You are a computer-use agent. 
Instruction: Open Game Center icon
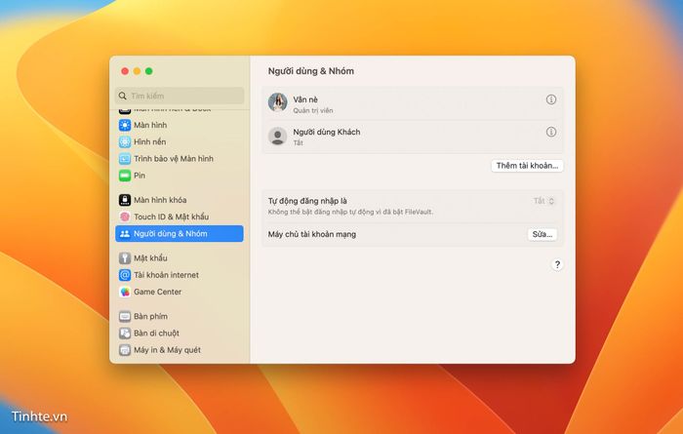click(125, 292)
